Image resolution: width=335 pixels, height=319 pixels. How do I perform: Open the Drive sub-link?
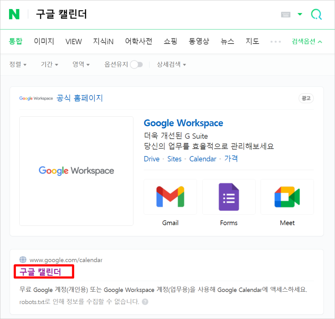[152, 159]
